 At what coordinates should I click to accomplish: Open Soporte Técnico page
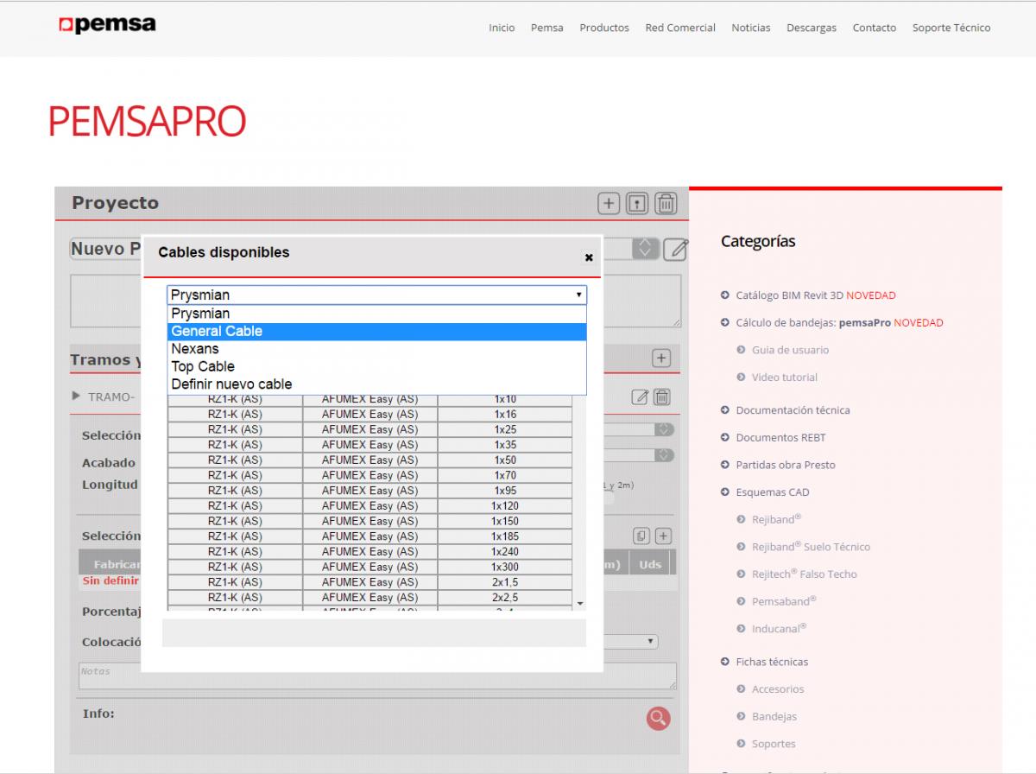pos(951,28)
